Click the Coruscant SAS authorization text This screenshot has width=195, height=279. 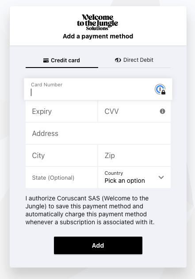(x=90, y=210)
